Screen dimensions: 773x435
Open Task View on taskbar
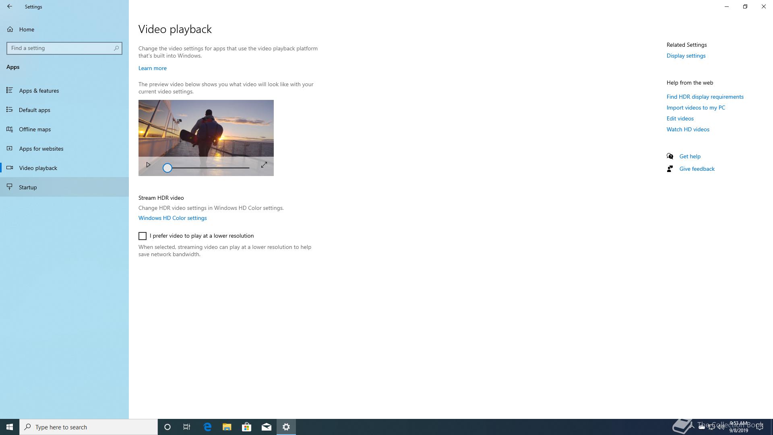pyautogui.click(x=187, y=427)
